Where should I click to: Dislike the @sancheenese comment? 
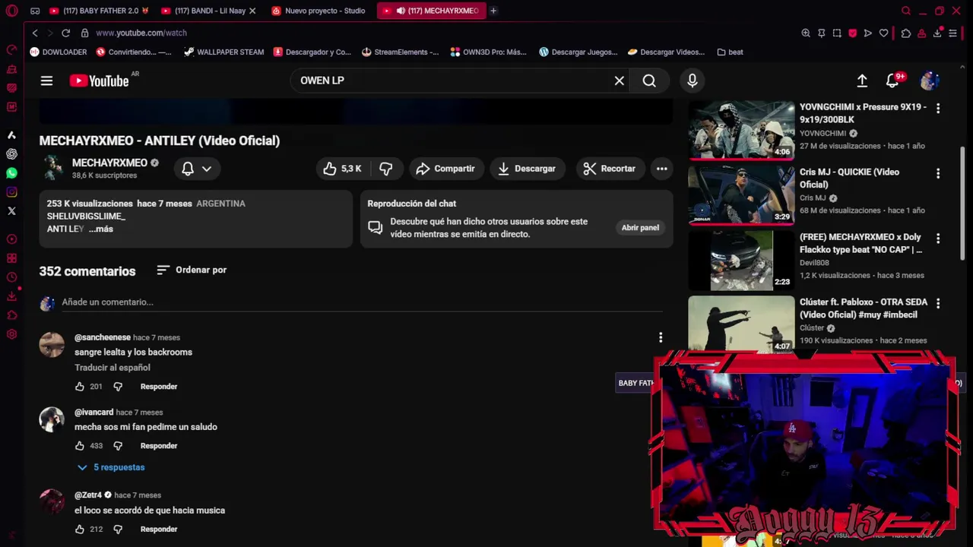click(x=118, y=387)
